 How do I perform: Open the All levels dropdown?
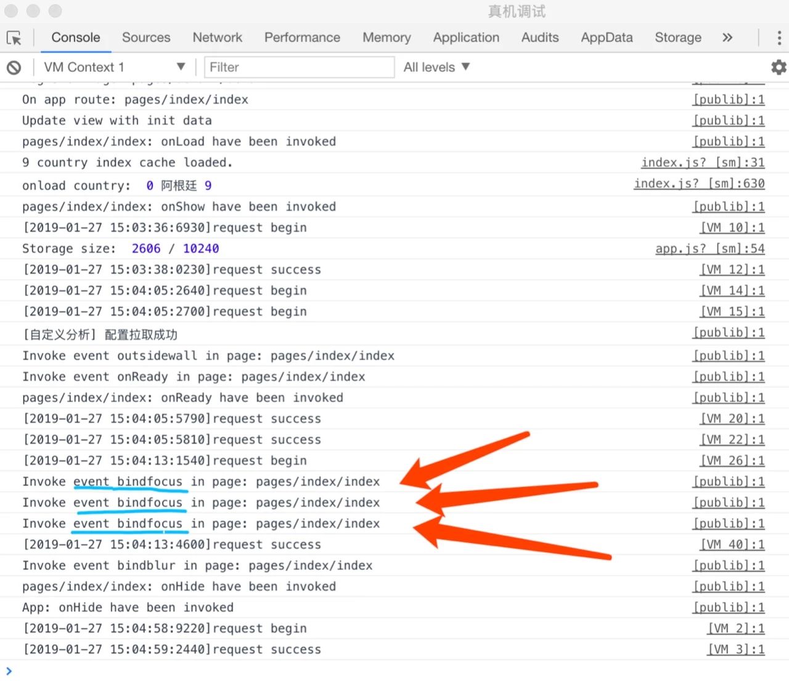tap(436, 67)
